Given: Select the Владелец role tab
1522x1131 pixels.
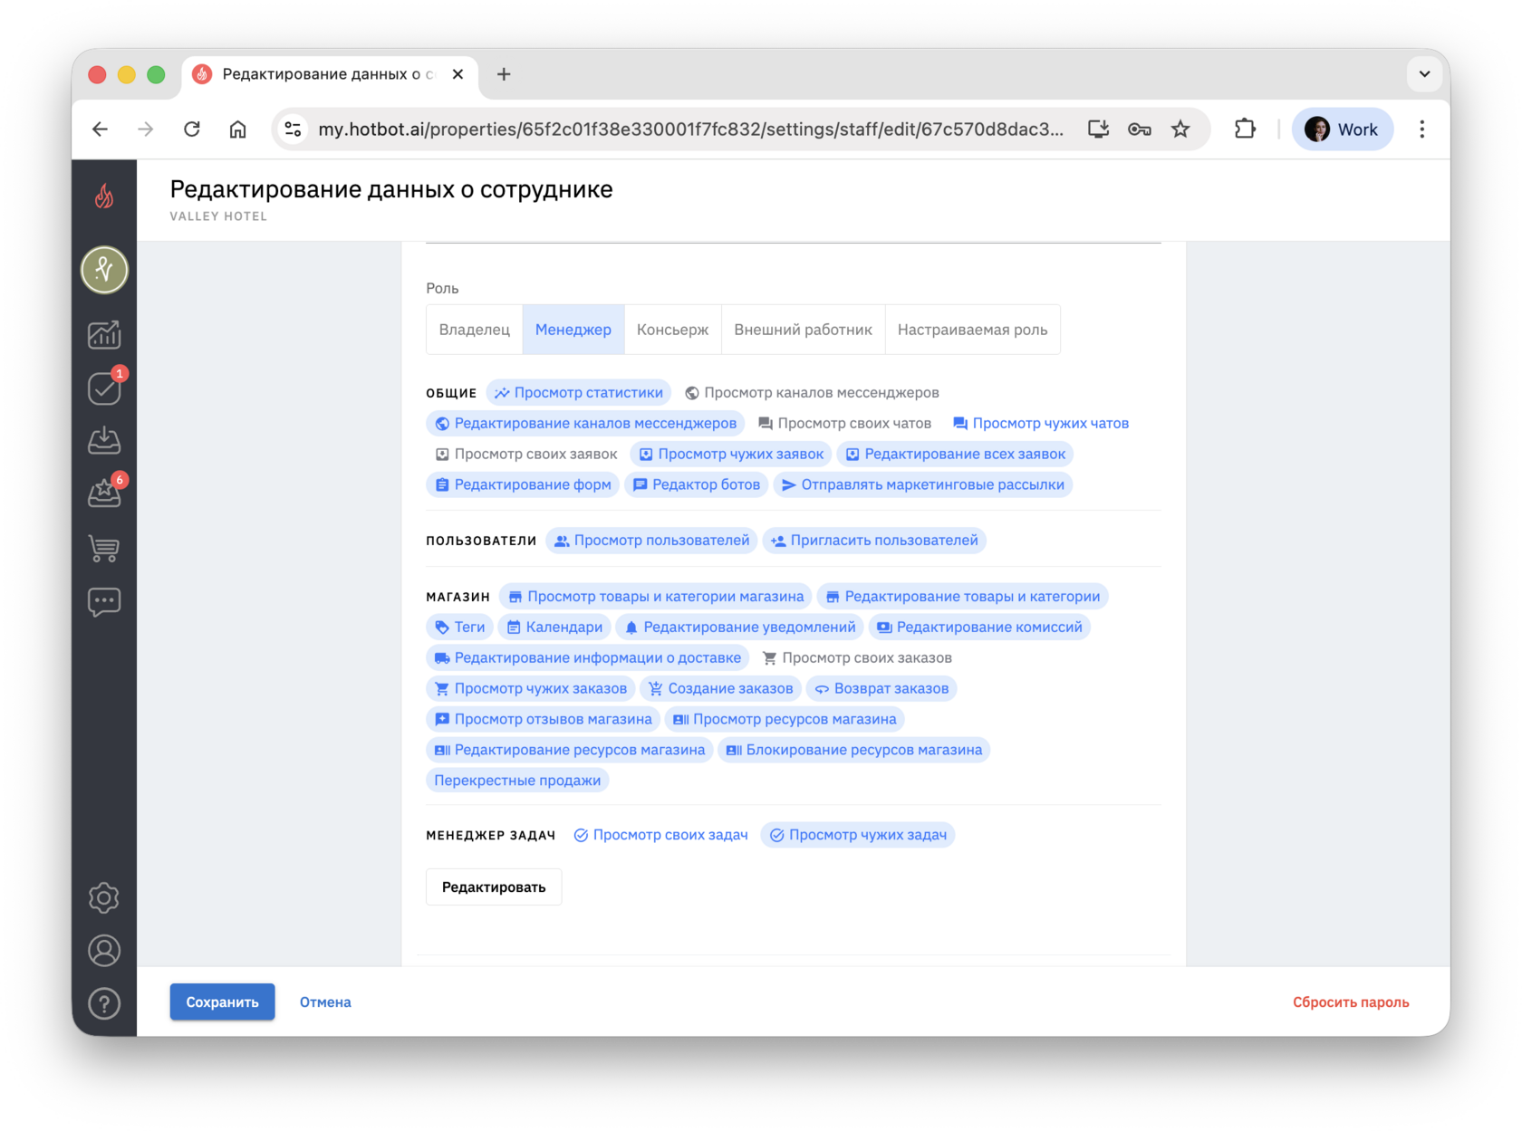Looking at the screenshot, I should pos(474,330).
